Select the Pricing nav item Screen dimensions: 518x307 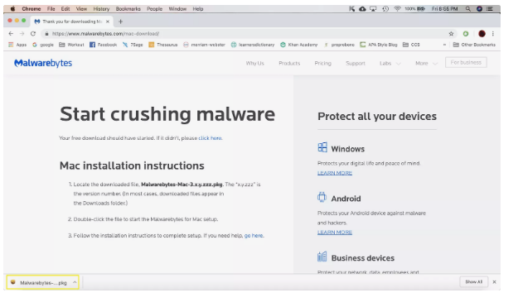point(322,64)
